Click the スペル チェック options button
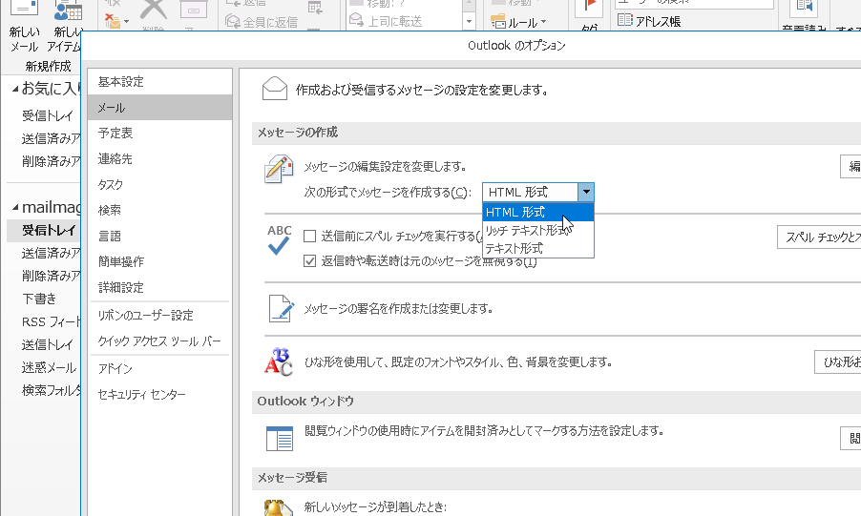The width and height of the screenshot is (861, 516). (x=819, y=237)
